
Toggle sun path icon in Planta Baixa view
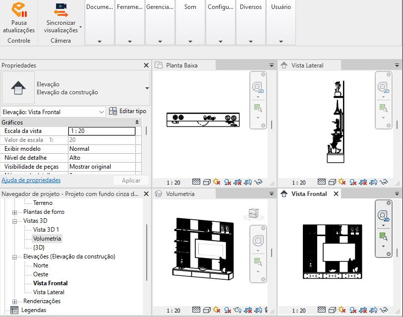click(x=217, y=182)
